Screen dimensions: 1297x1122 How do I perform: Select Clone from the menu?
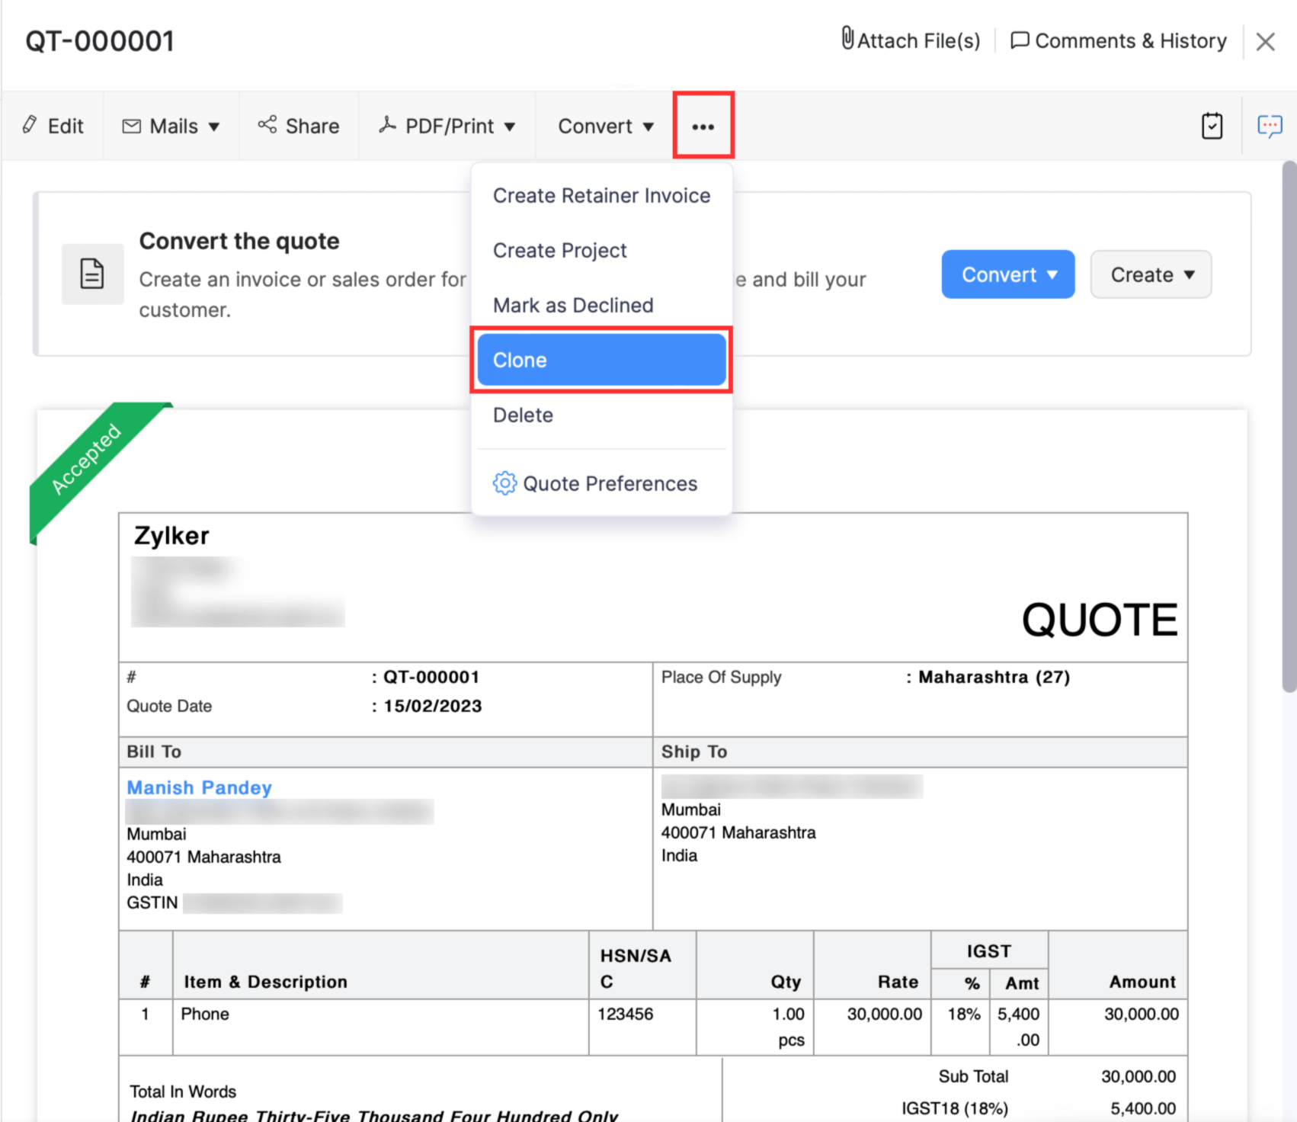601,360
